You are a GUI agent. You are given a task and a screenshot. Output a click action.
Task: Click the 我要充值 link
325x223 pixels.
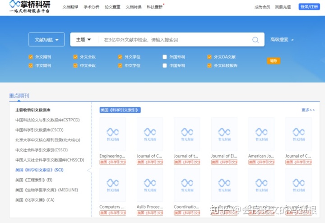click(283, 7)
